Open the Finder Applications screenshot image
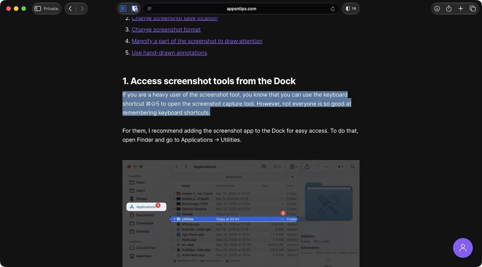The width and height of the screenshot is (482, 267). (241, 213)
